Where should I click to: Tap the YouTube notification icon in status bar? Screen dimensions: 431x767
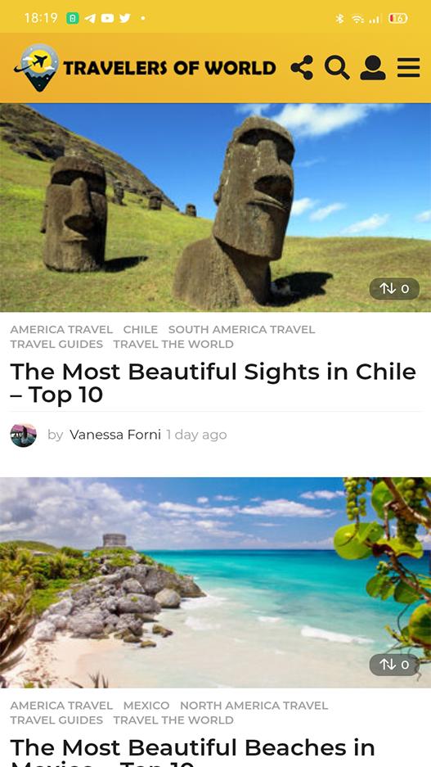pos(107,19)
